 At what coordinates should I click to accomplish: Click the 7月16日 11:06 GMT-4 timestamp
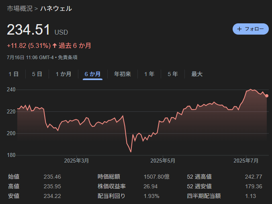[x=30, y=58]
